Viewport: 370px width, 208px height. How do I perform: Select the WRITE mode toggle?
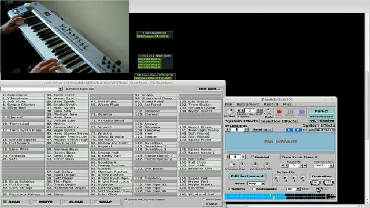pyautogui.click(x=46, y=202)
